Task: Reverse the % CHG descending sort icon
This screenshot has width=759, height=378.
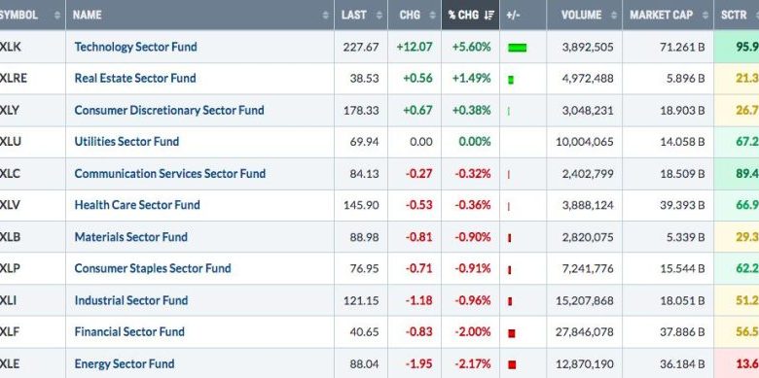Action: [x=488, y=16]
